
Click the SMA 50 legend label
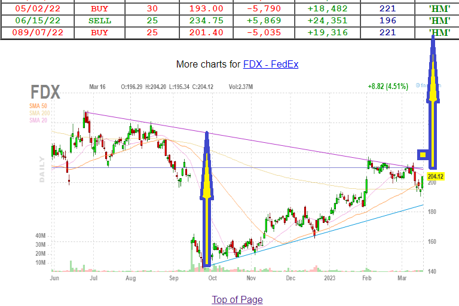pyautogui.click(x=41, y=106)
